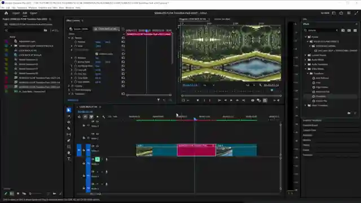Click the Effects panel search field
The height and width of the screenshot is (203, 361).
click(x=321, y=30)
